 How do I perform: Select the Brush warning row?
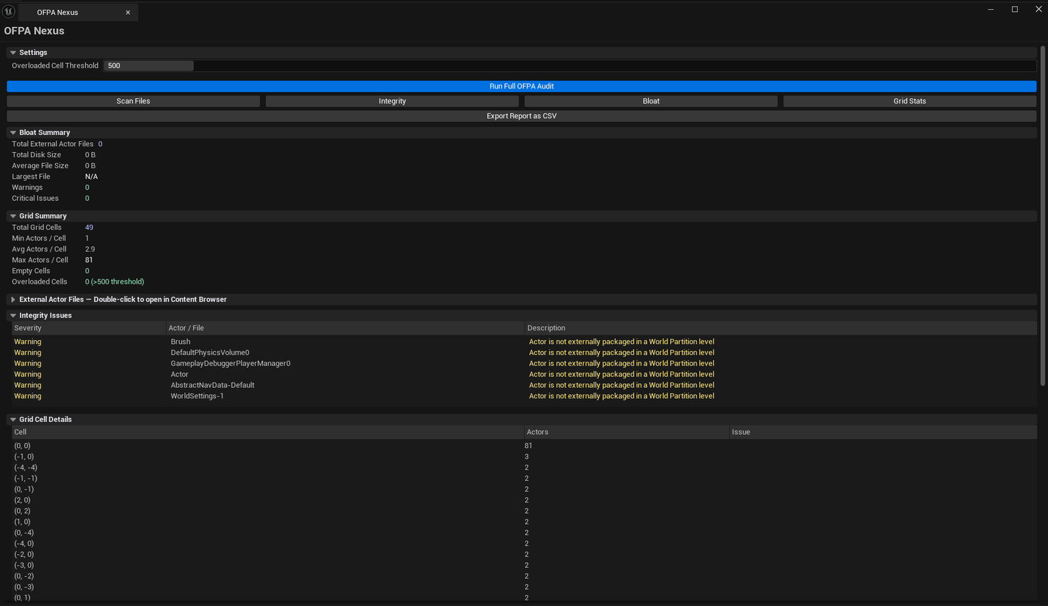click(524, 342)
